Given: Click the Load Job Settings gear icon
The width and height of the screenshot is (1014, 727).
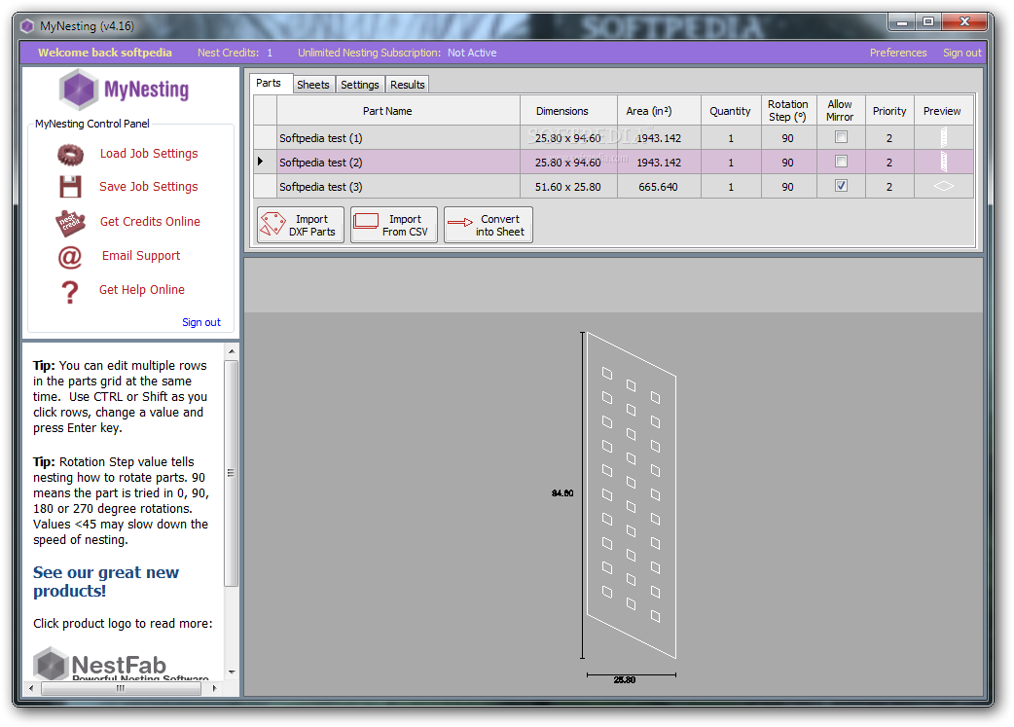Looking at the screenshot, I should [70, 154].
